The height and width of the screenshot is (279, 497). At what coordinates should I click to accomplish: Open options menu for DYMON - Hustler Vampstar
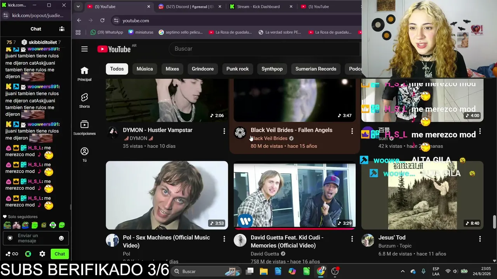[224, 131]
